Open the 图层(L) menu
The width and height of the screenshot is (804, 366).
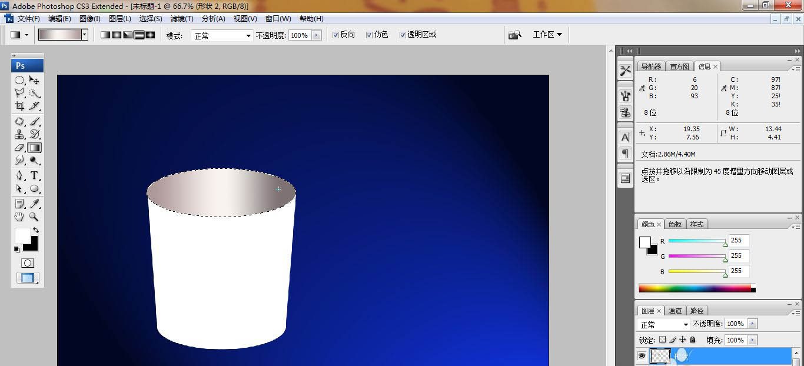pyautogui.click(x=120, y=19)
